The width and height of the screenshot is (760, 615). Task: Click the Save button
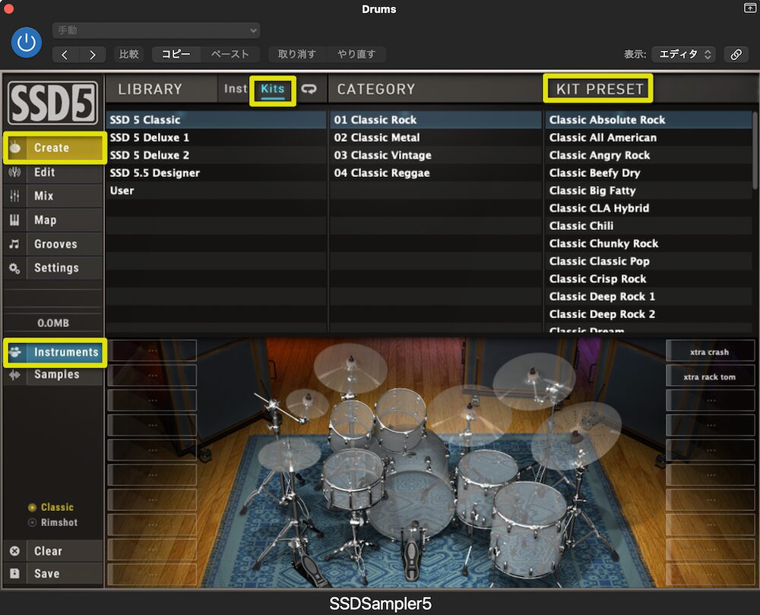[46, 574]
